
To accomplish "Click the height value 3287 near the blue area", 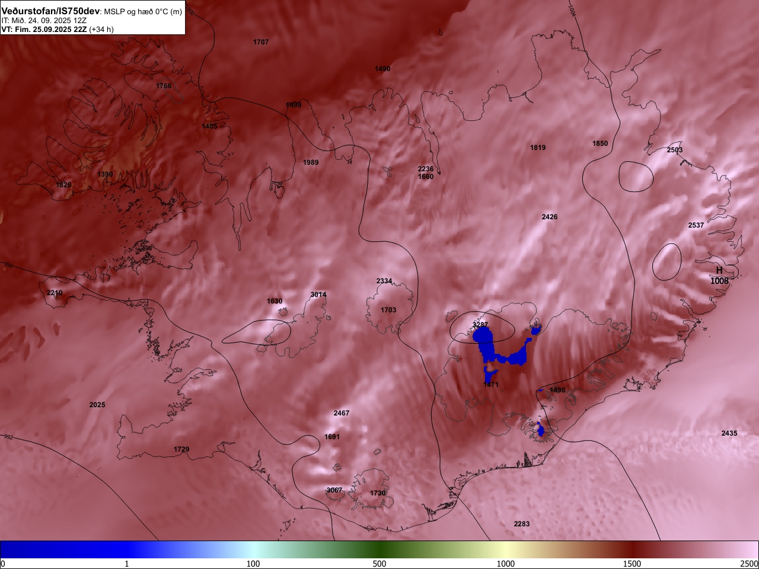I will pyautogui.click(x=480, y=325).
